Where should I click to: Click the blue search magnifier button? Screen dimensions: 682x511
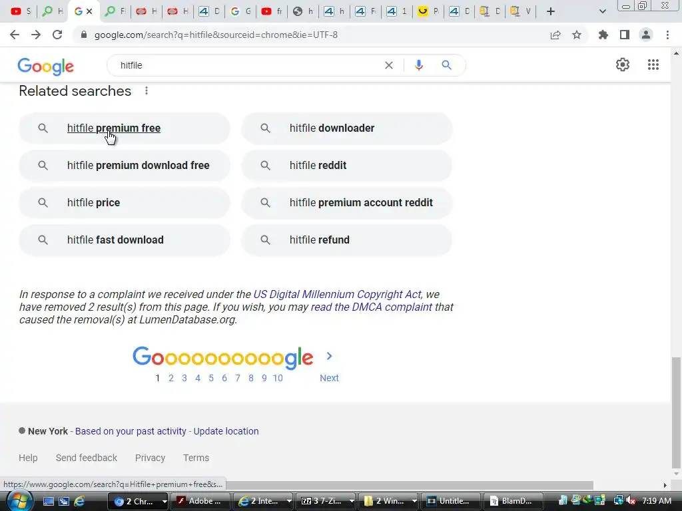tap(446, 65)
